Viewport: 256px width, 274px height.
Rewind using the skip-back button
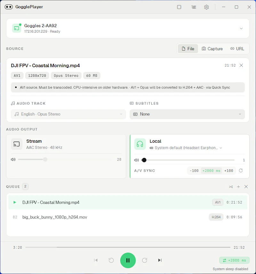[111, 260]
